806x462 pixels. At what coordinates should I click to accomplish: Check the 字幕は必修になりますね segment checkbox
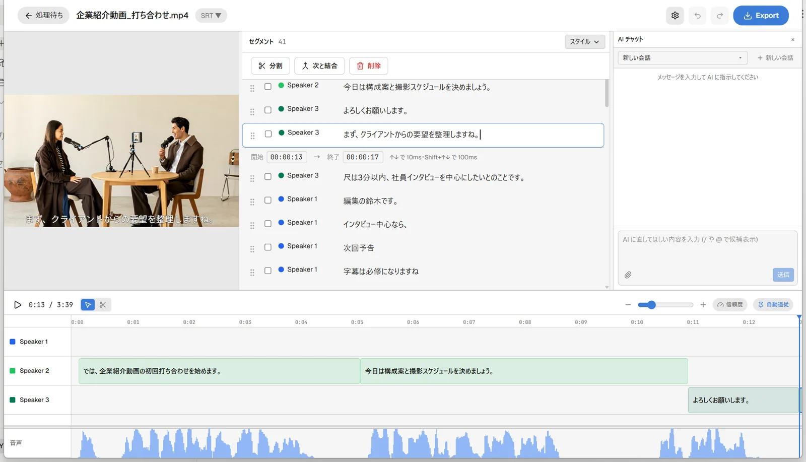pyautogui.click(x=268, y=271)
